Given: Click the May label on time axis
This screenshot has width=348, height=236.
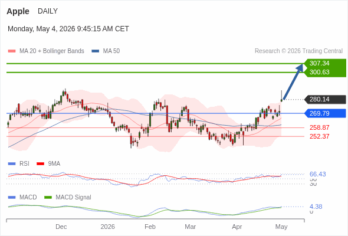Looking at the screenshot, I should click(281, 227).
